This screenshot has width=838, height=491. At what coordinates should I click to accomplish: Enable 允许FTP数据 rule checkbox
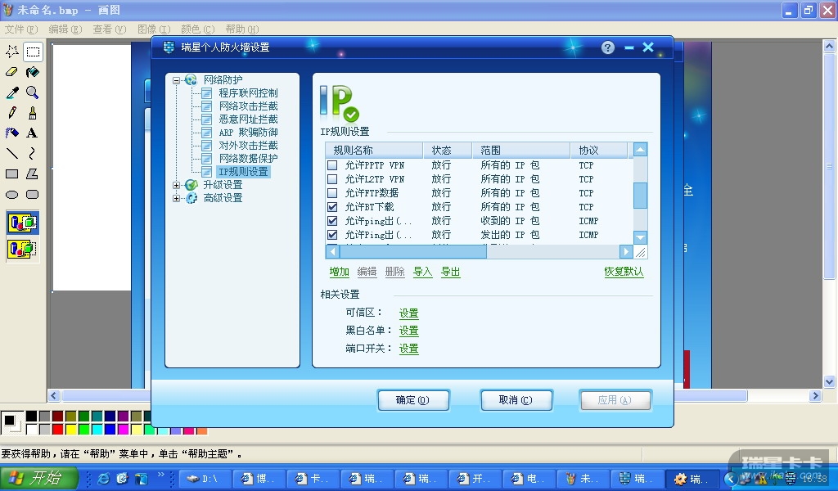(x=332, y=193)
